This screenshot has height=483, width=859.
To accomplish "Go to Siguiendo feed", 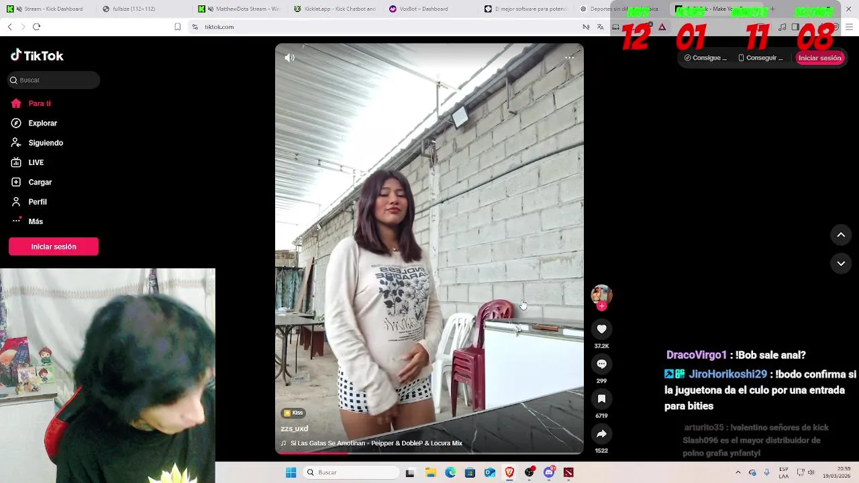I will (x=37, y=143).
